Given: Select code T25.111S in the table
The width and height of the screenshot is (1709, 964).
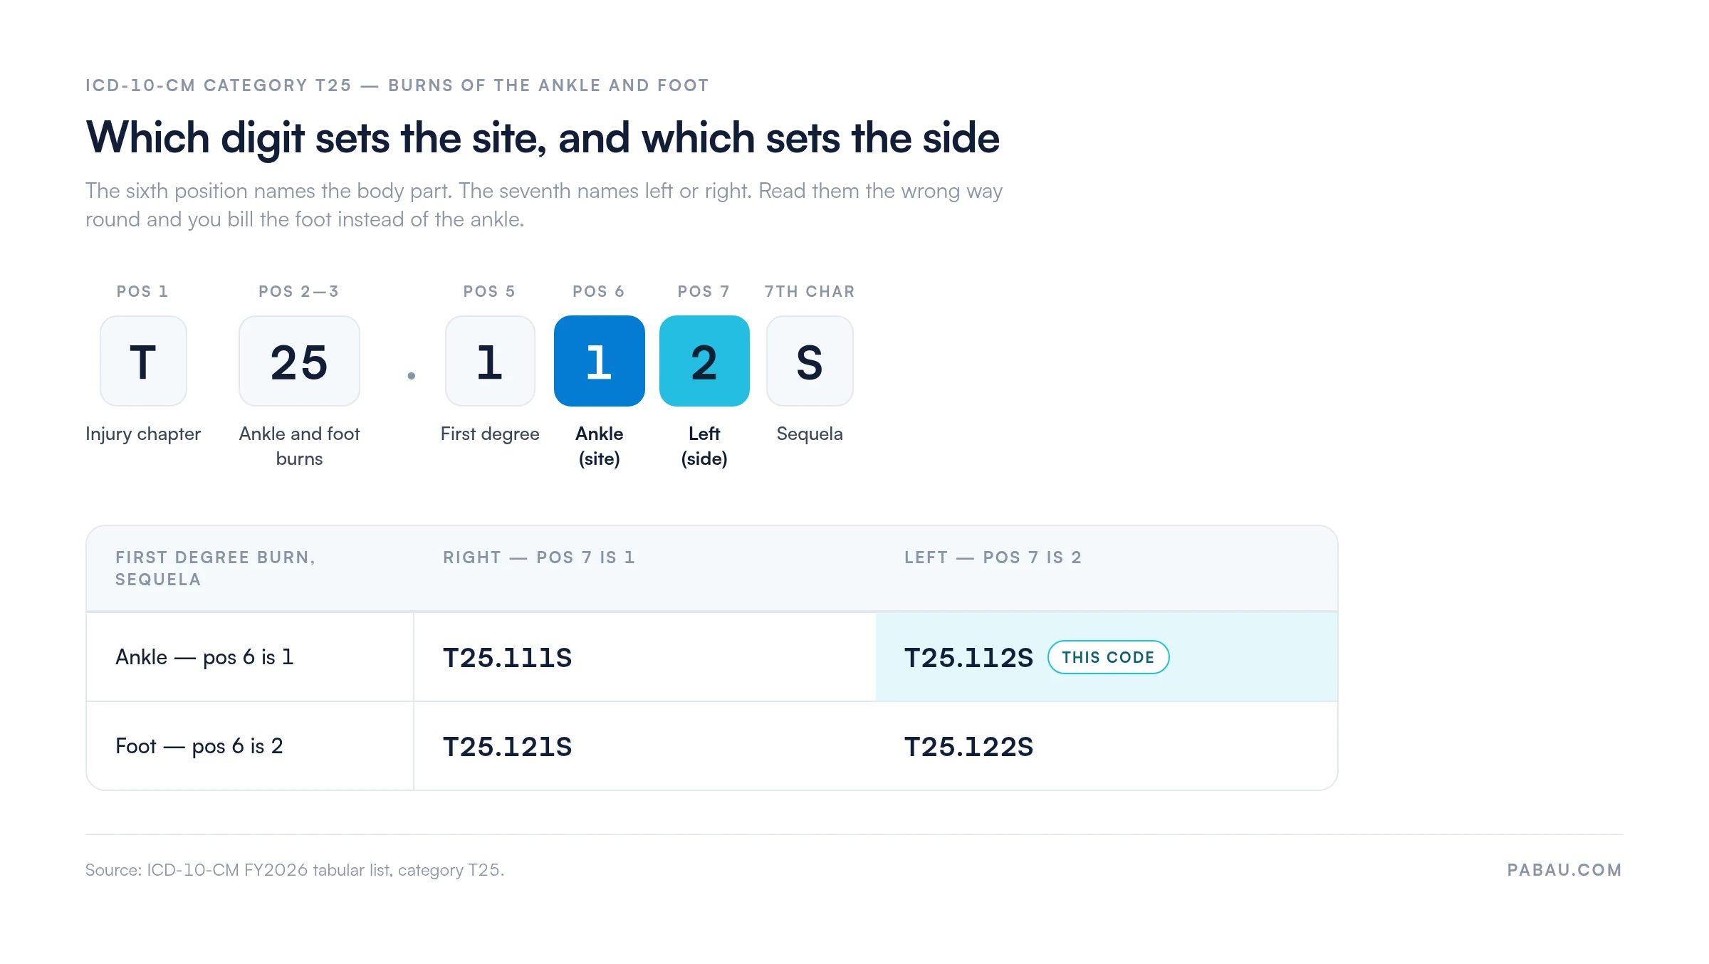Looking at the screenshot, I should click(x=507, y=658).
